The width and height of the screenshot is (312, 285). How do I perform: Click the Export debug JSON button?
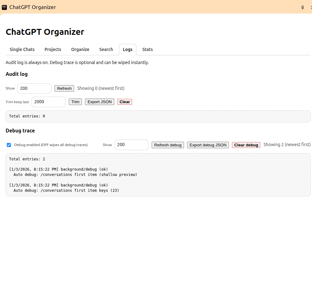point(208,145)
